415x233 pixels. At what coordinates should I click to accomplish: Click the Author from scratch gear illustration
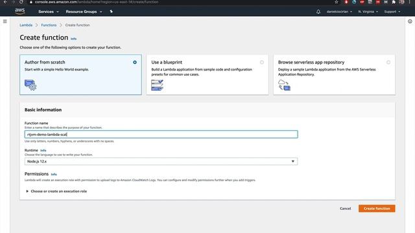[x=30, y=85]
